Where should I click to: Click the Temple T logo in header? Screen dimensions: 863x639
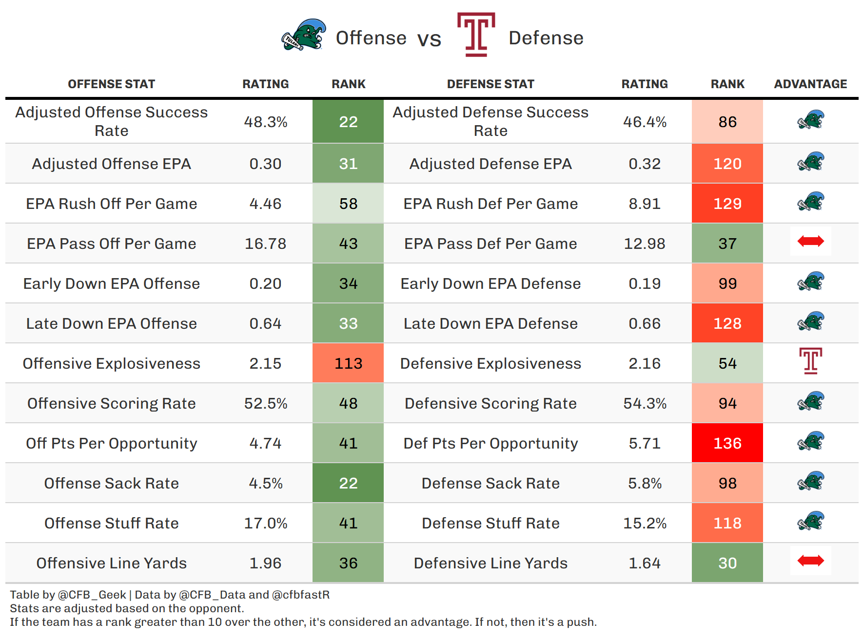[x=476, y=35]
